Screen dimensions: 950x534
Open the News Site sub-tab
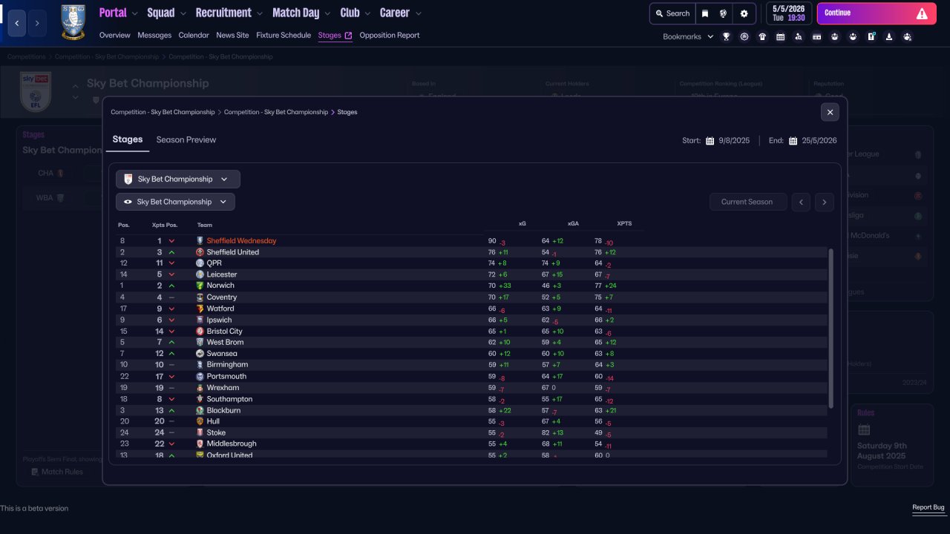[x=232, y=35]
